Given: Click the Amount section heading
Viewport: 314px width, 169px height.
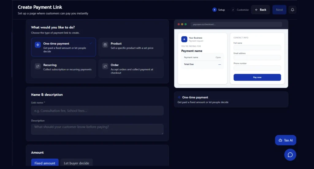Looking at the screenshot, I should click(x=37, y=152).
